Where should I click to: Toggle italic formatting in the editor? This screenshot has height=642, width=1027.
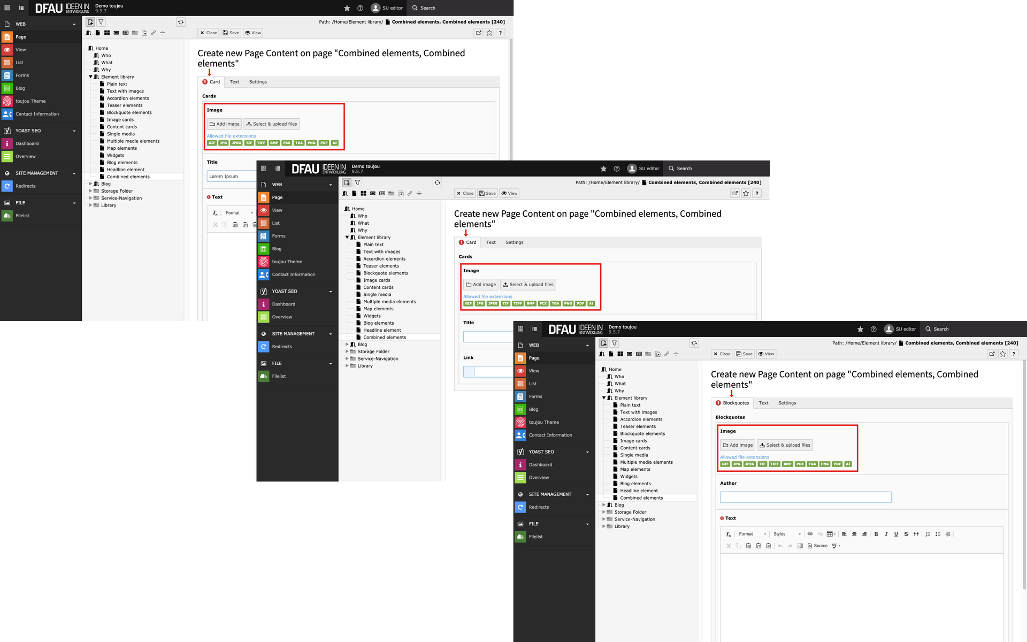pyautogui.click(x=886, y=534)
